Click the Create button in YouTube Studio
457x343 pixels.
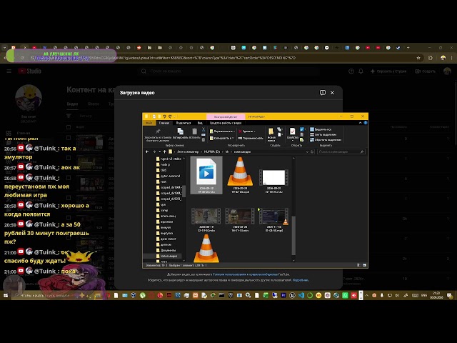425,71
